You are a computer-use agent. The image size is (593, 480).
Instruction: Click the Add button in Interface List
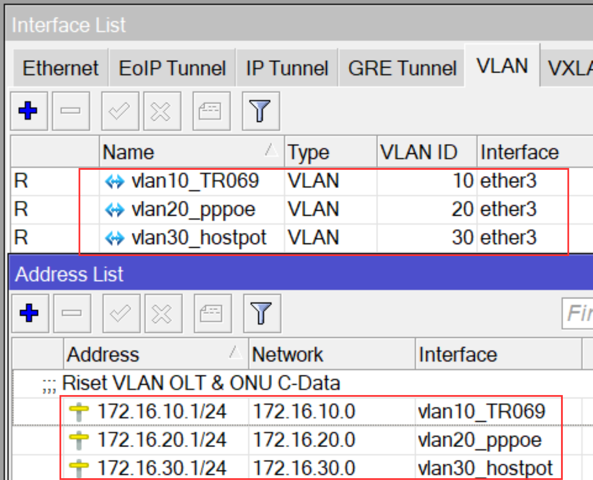coord(28,111)
